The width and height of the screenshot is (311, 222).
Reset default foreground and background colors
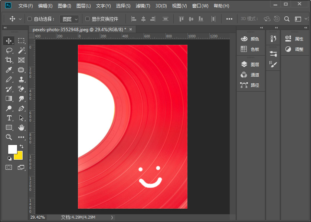9,158
